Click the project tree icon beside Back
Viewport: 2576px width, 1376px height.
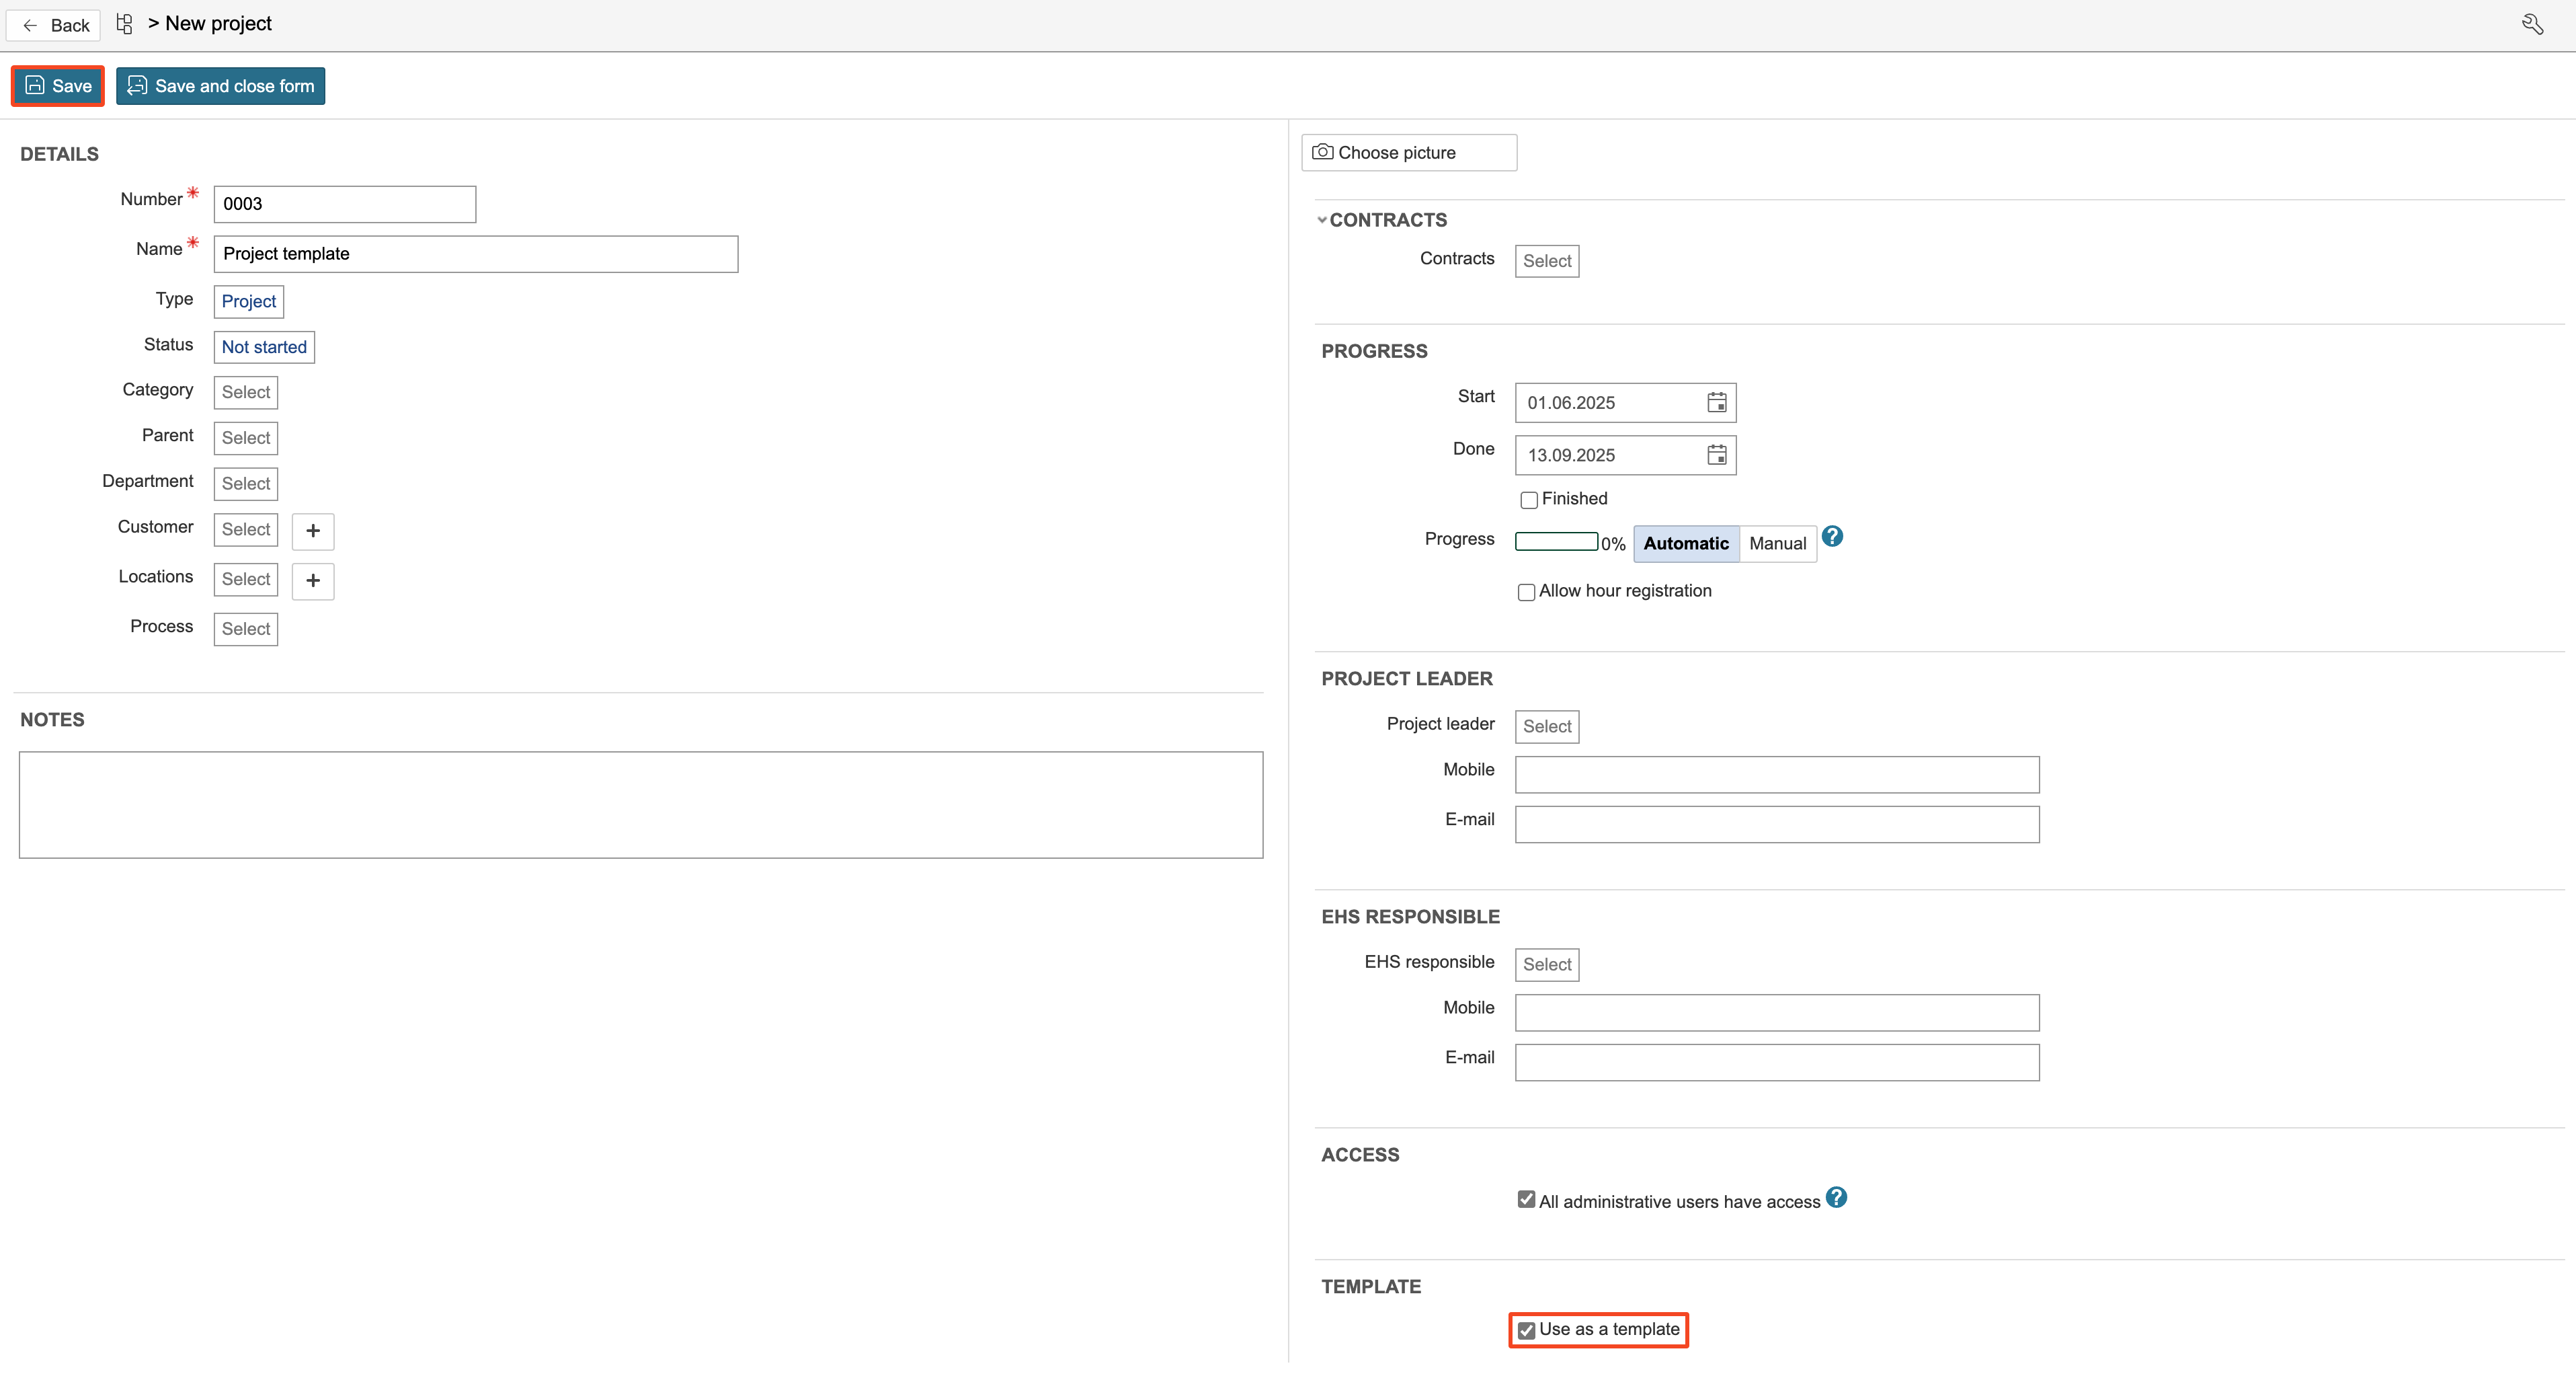(x=124, y=24)
